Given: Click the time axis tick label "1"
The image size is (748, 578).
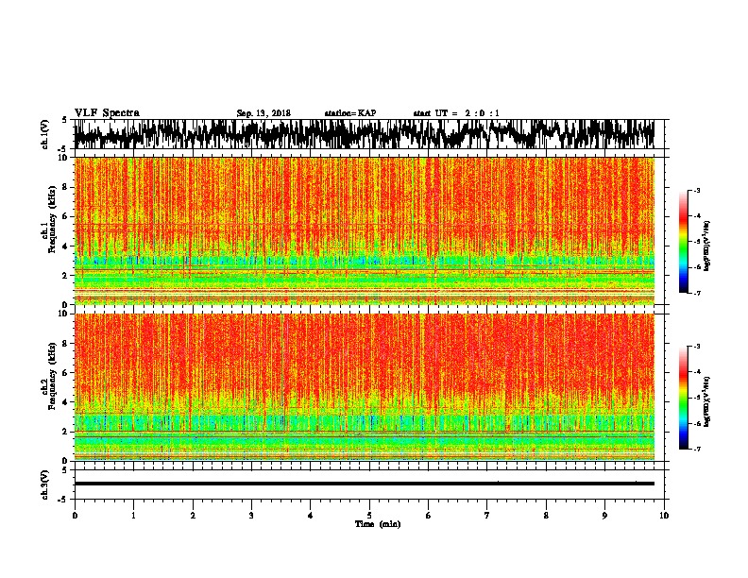Looking at the screenshot, I should coord(133,516).
